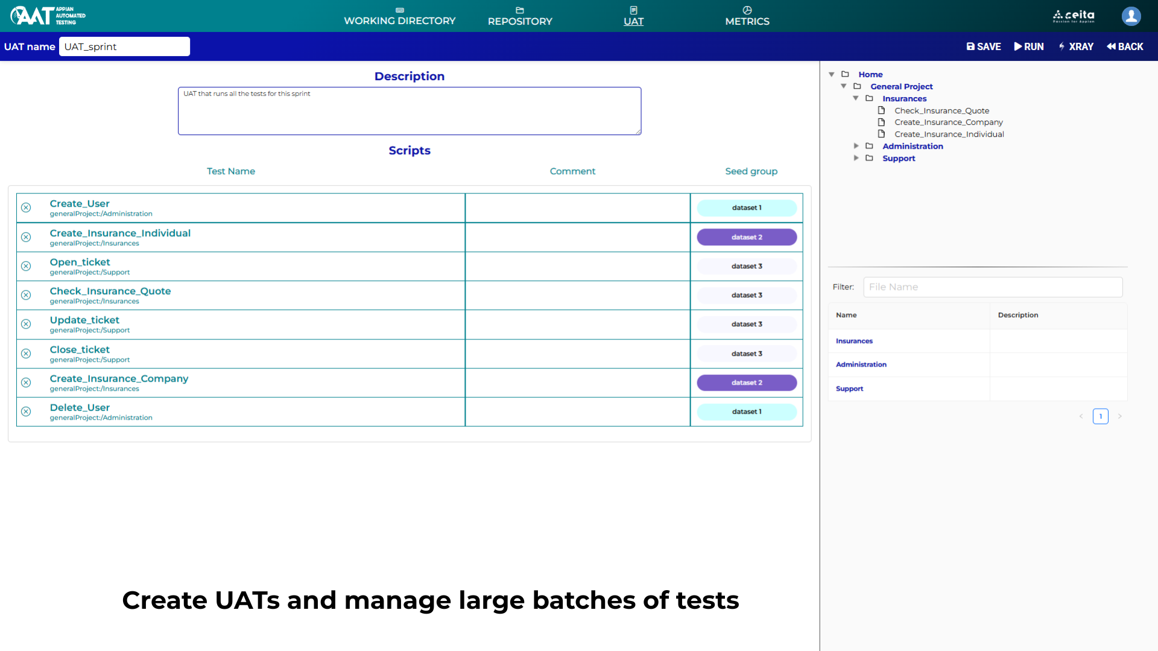Open seed group dataset 1 for Delete_User
This screenshot has height=651, width=1158.
[747, 412]
